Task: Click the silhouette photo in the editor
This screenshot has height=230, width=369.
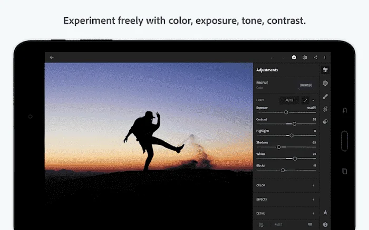Action: [149, 145]
